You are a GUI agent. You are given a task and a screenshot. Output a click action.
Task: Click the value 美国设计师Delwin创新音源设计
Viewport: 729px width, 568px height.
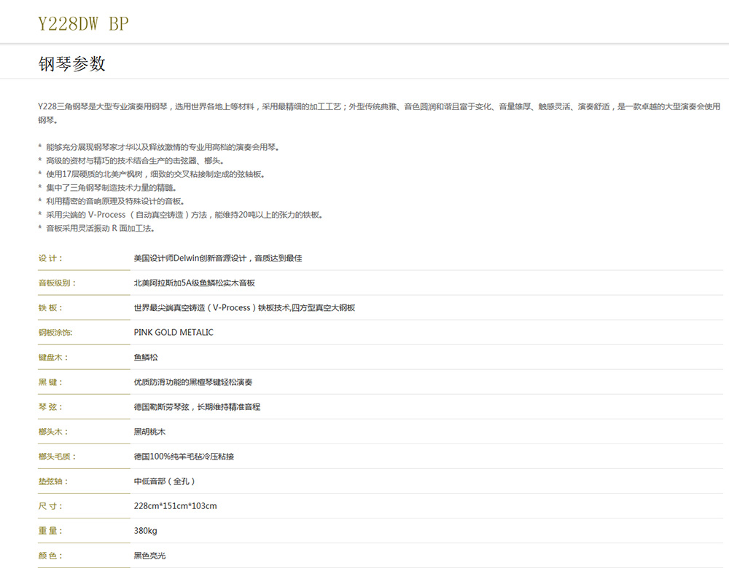coord(217,259)
